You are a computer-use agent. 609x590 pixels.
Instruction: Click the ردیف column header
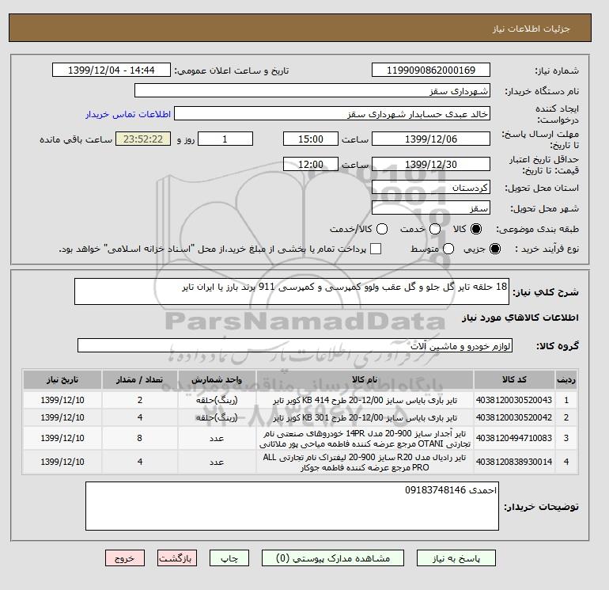pyautogui.click(x=566, y=379)
